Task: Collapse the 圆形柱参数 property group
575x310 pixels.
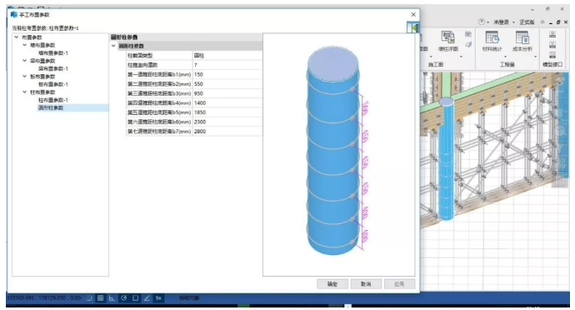Action: [113, 46]
